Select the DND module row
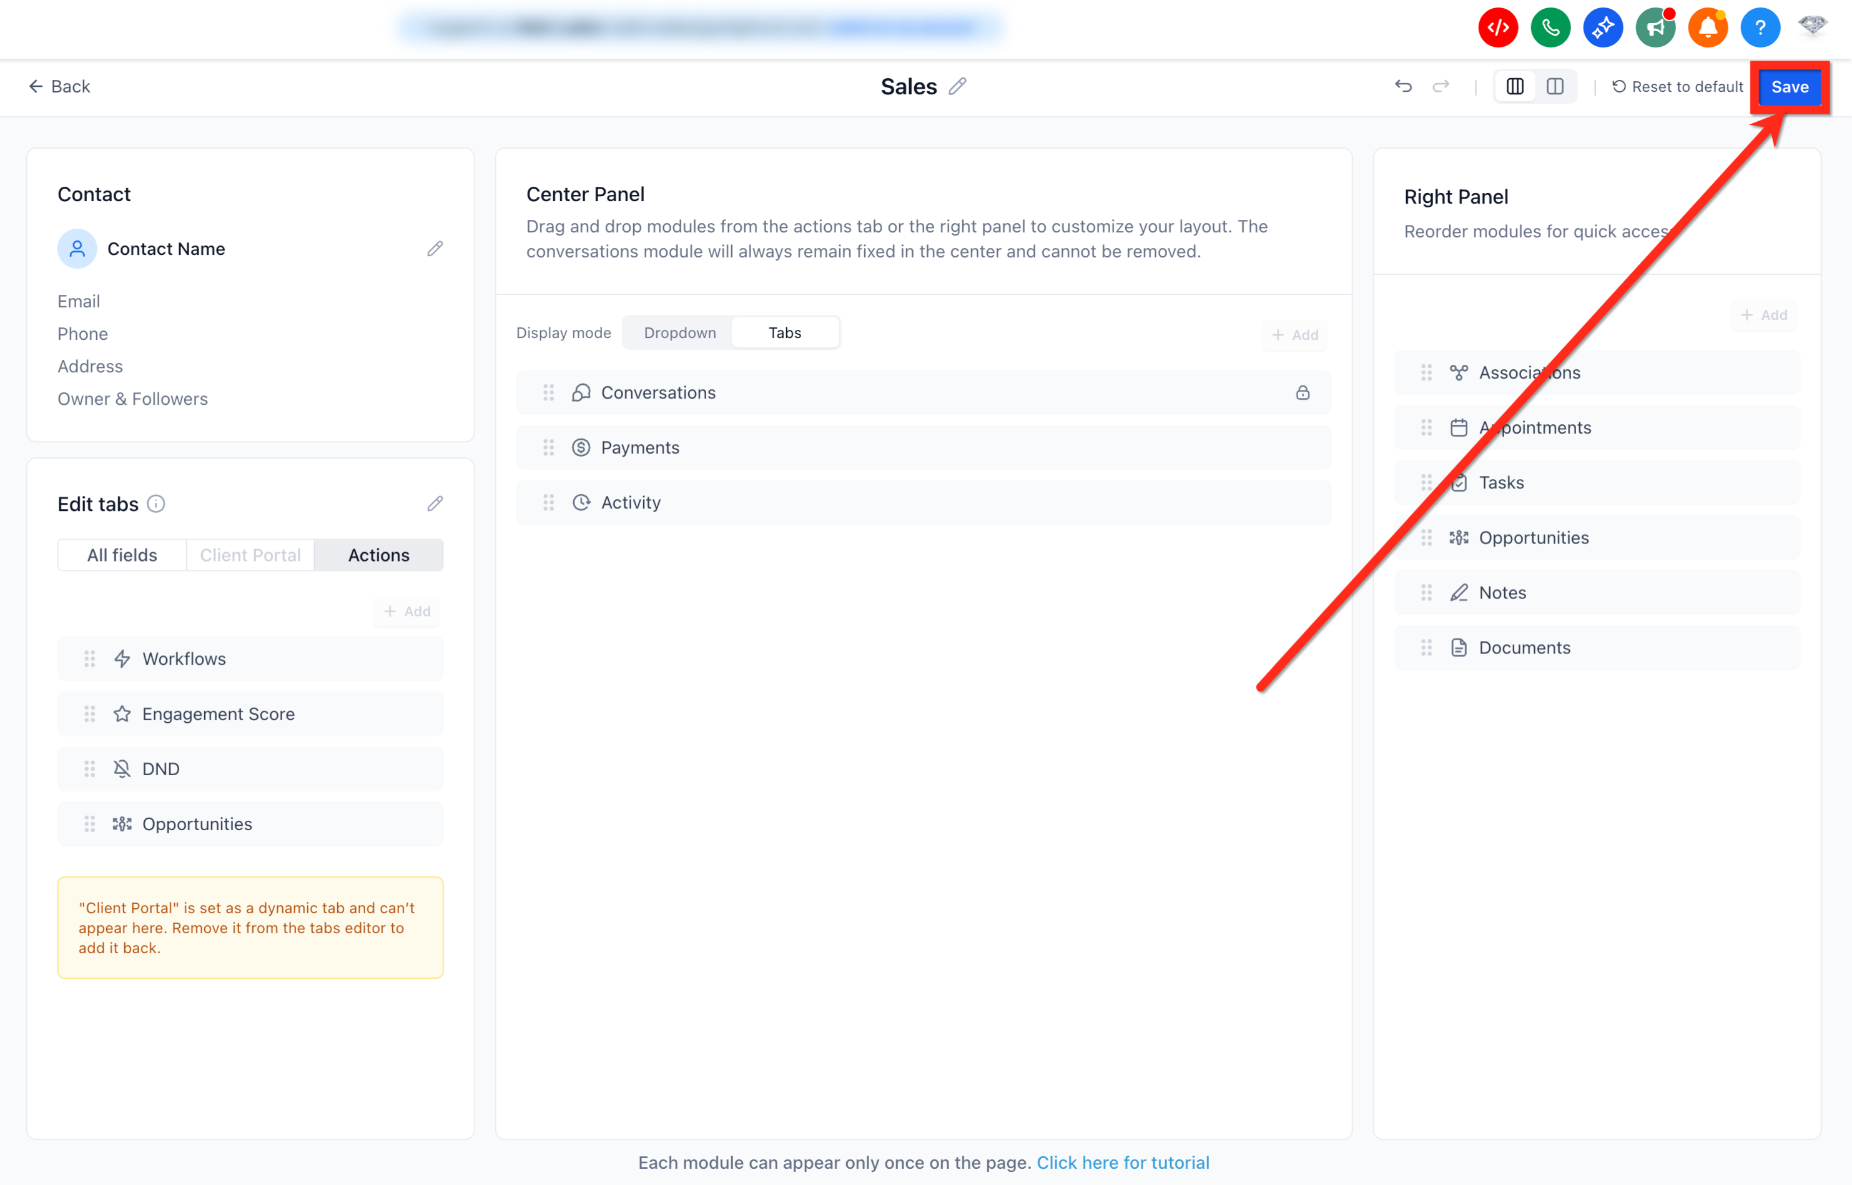This screenshot has height=1185, width=1852. (250, 769)
